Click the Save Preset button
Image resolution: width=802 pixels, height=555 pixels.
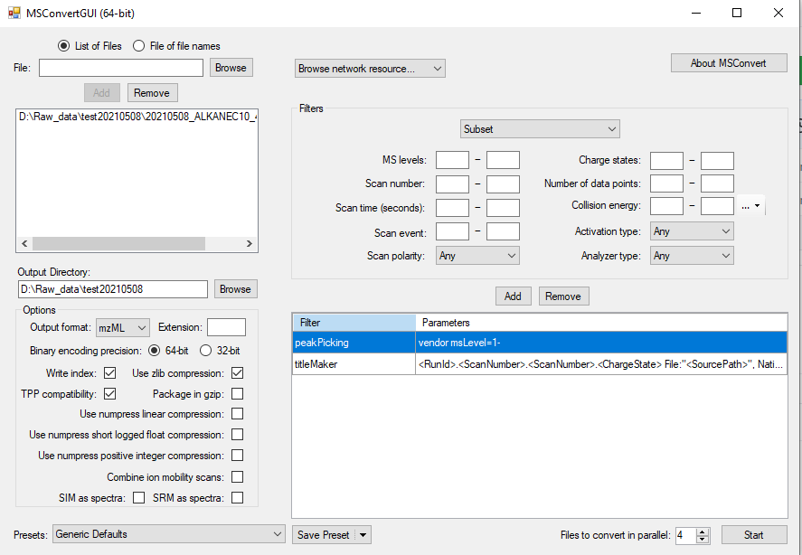[324, 535]
